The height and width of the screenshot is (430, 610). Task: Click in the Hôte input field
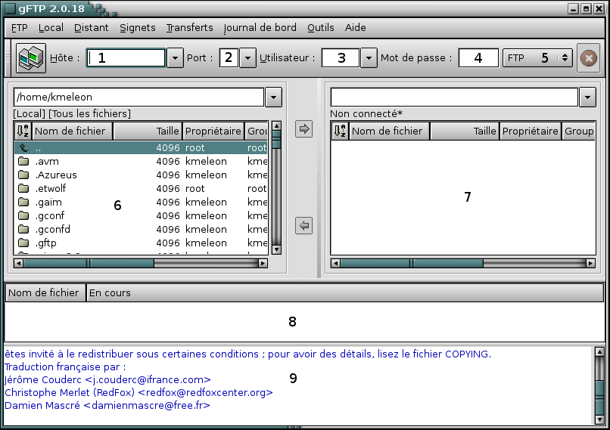point(126,58)
